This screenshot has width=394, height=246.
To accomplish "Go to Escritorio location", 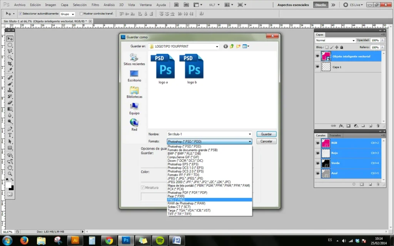I will point(134,76).
